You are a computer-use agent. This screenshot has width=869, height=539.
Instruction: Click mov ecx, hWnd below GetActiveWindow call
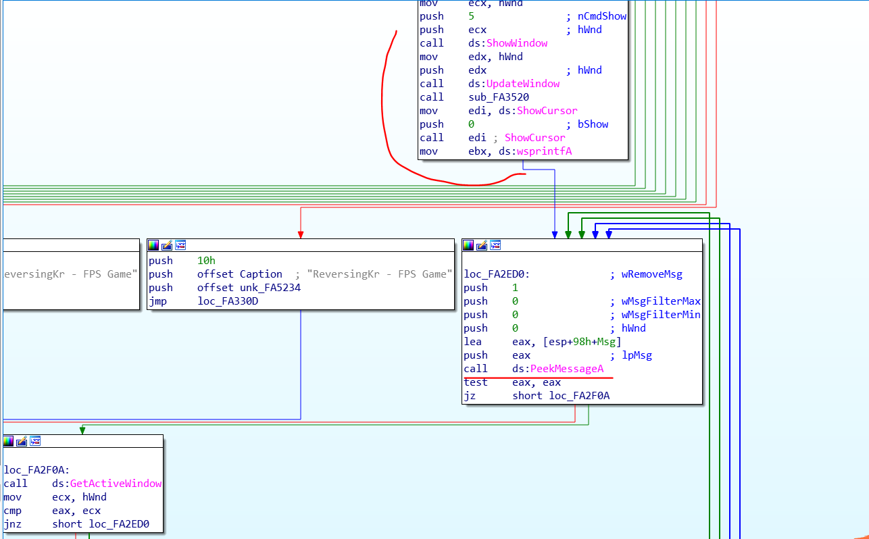[55, 497]
